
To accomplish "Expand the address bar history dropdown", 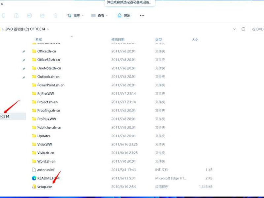I will 234,29.
